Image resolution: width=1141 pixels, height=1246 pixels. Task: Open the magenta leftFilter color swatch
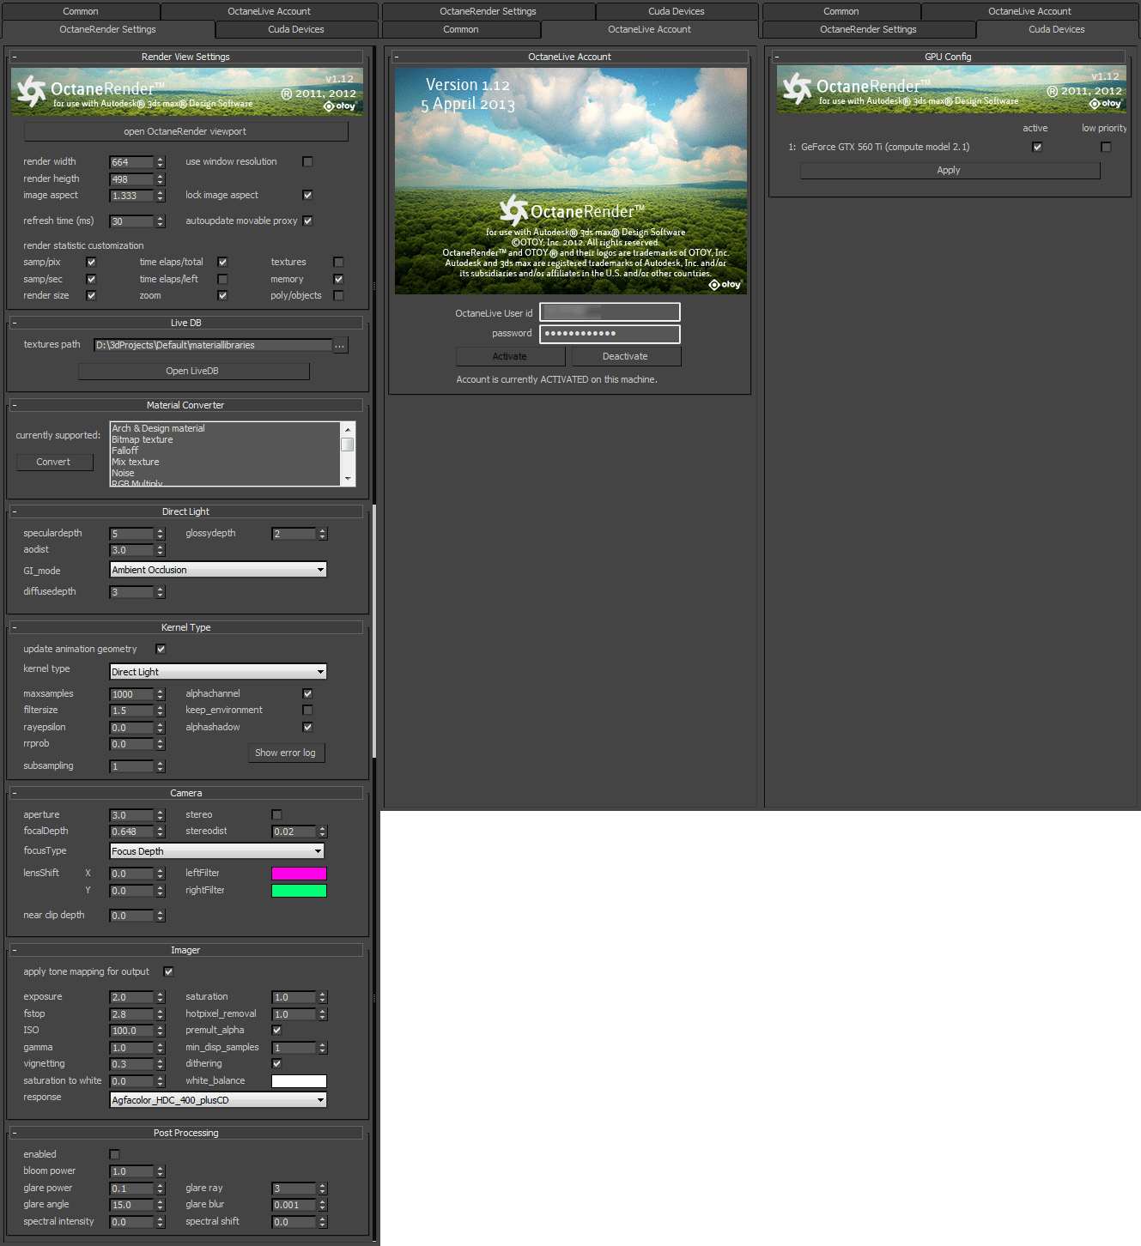tap(299, 874)
